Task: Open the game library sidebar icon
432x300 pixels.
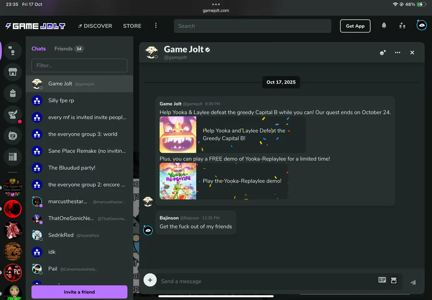Action: [12, 157]
